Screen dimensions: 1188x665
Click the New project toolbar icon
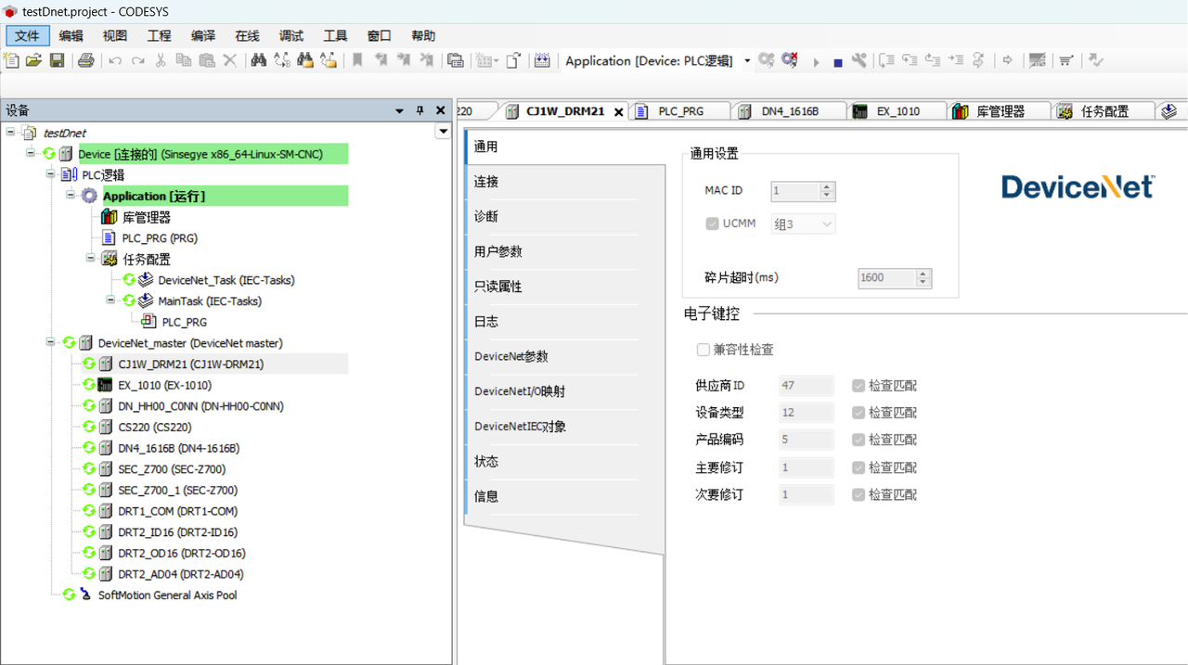pyautogui.click(x=11, y=60)
